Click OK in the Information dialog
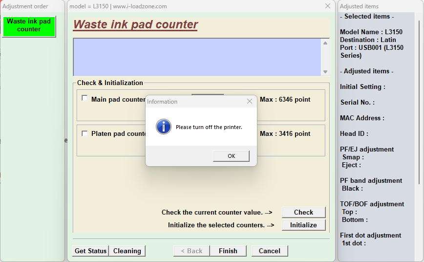Screen dimensions: 424x262 [231, 156]
